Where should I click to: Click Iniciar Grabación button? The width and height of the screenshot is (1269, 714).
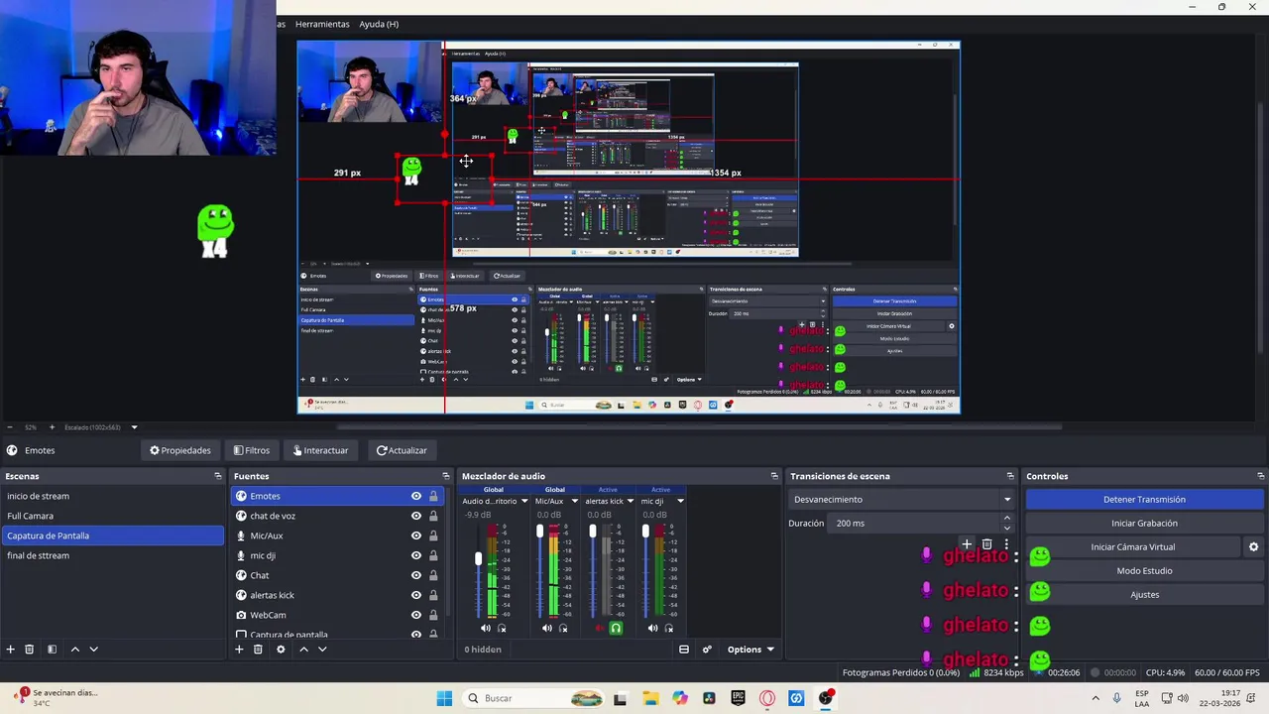pos(1144,523)
